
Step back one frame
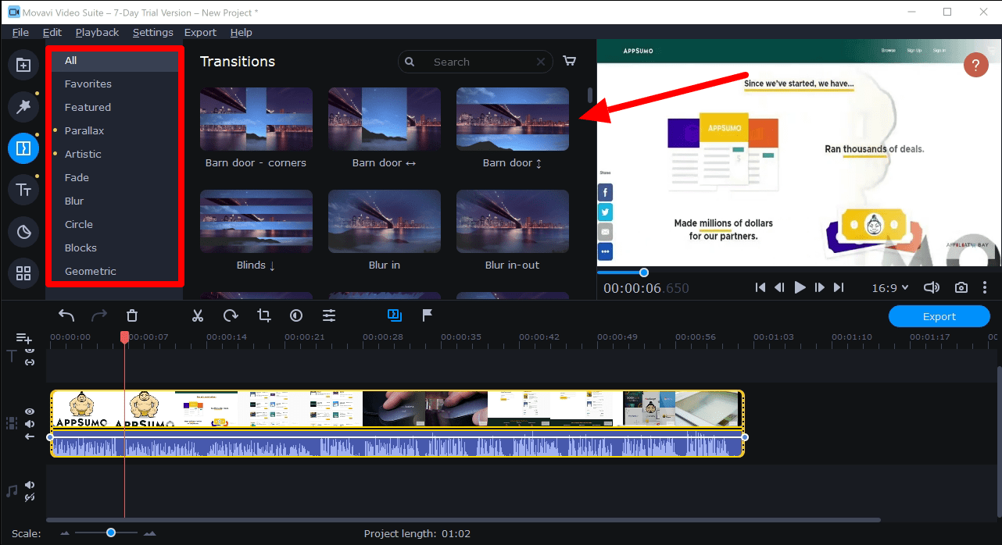point(779,287)
